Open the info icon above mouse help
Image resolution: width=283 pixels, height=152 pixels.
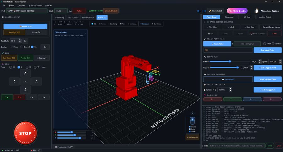[192, 113]
